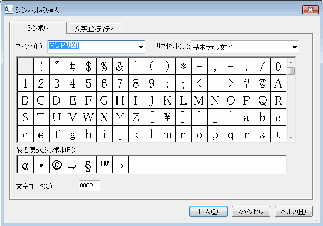Select digit 1 in grid
Viewport: 323px width, 226px height.
click(25, 83)
